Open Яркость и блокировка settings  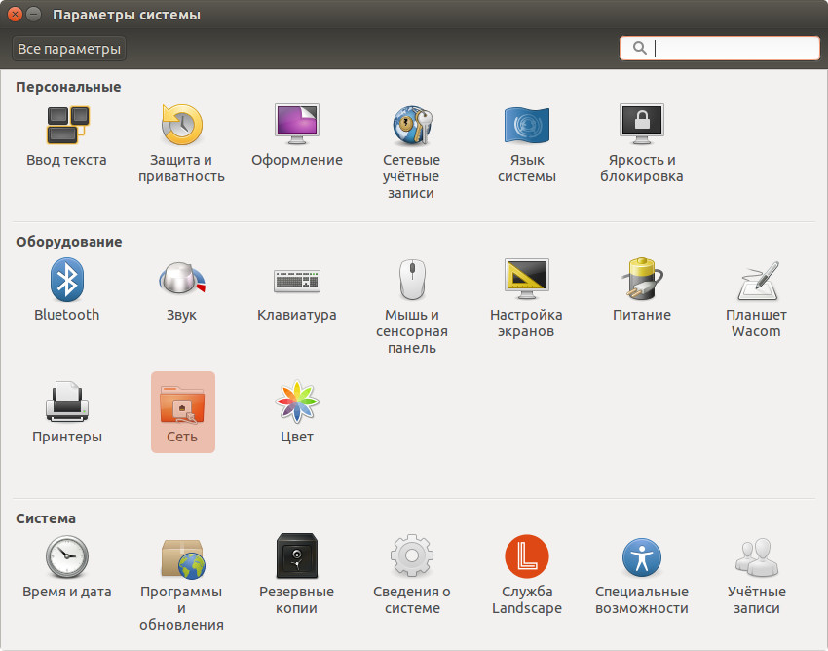click(x=641, y=127)
